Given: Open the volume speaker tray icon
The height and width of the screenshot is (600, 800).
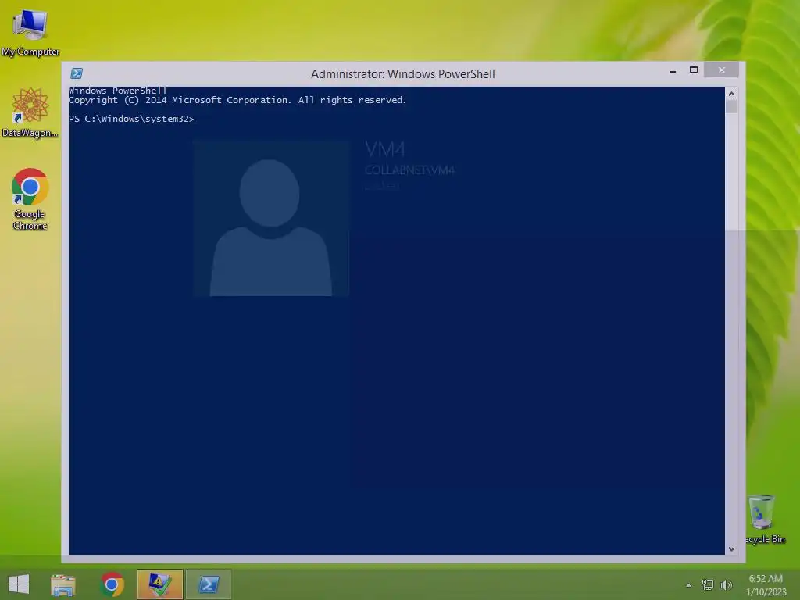Looking at the screenshot, I should [x=726, y=584].
